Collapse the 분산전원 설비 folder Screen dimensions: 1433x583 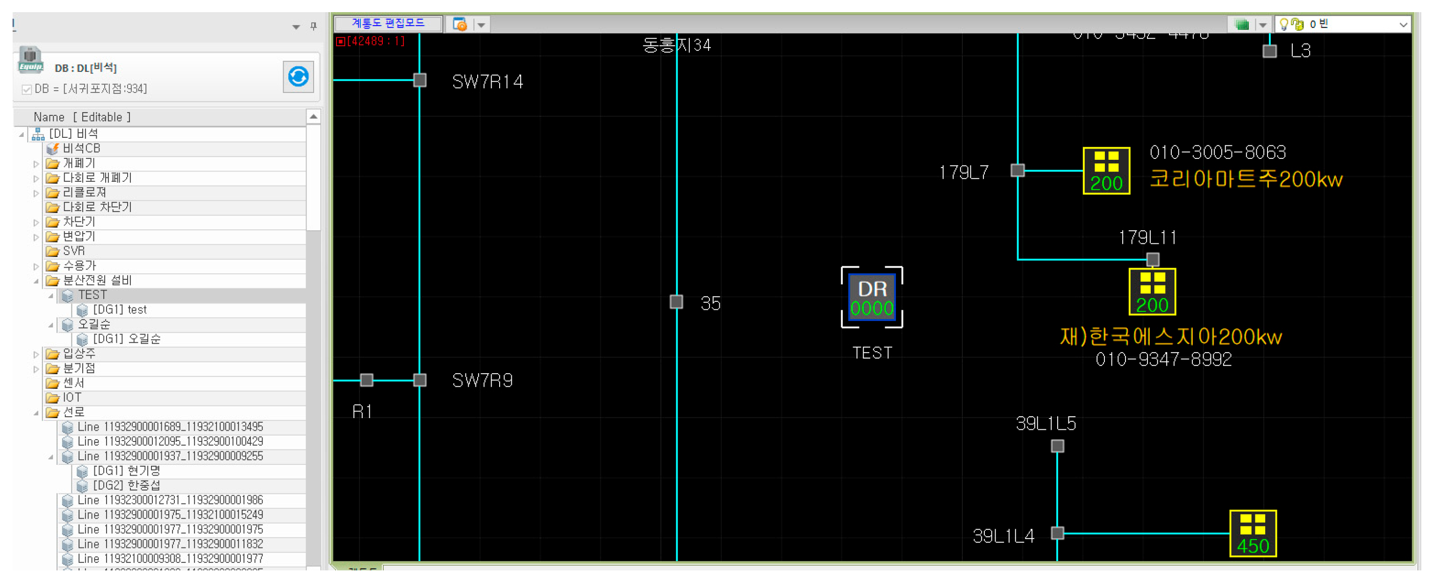click(36, 281)
